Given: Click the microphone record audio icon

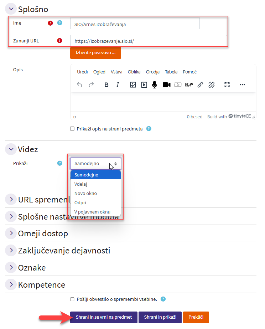Looking at the screenshot, I should pyautogui.click(x=155, y=85).
